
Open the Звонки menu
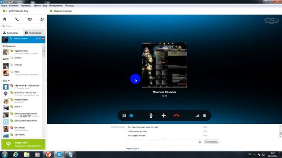point(37,6)
